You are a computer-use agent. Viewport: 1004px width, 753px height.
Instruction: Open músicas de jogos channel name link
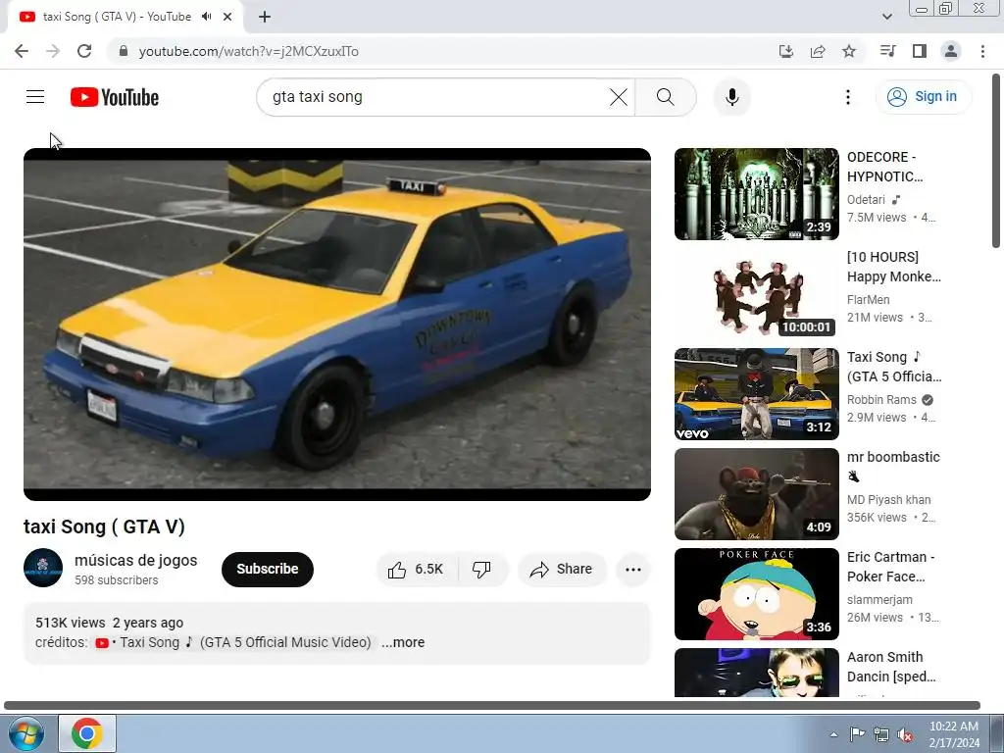[135, 560]
